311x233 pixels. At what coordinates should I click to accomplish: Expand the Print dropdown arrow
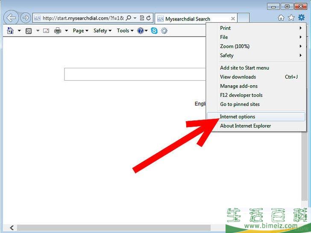(x=67, y=31)
